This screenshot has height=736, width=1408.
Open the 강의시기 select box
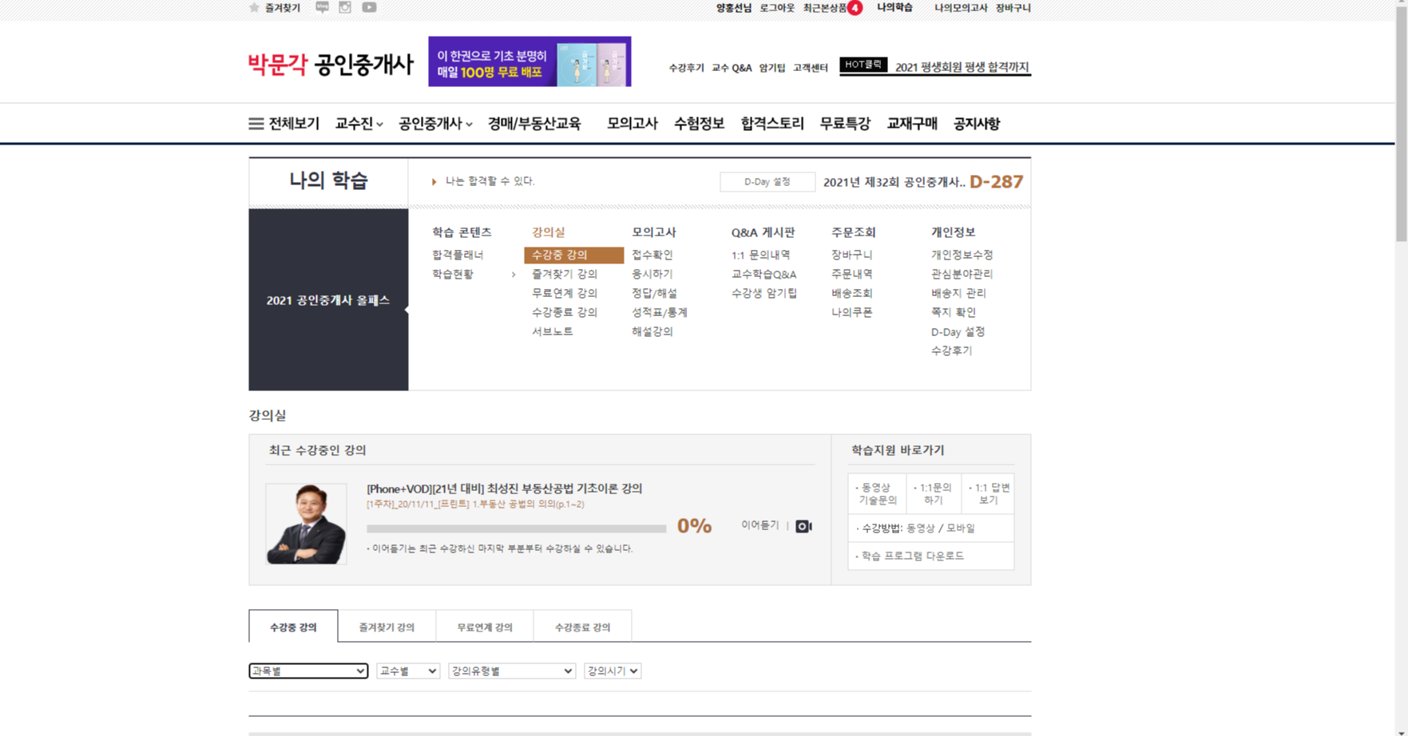click(613, 671)
